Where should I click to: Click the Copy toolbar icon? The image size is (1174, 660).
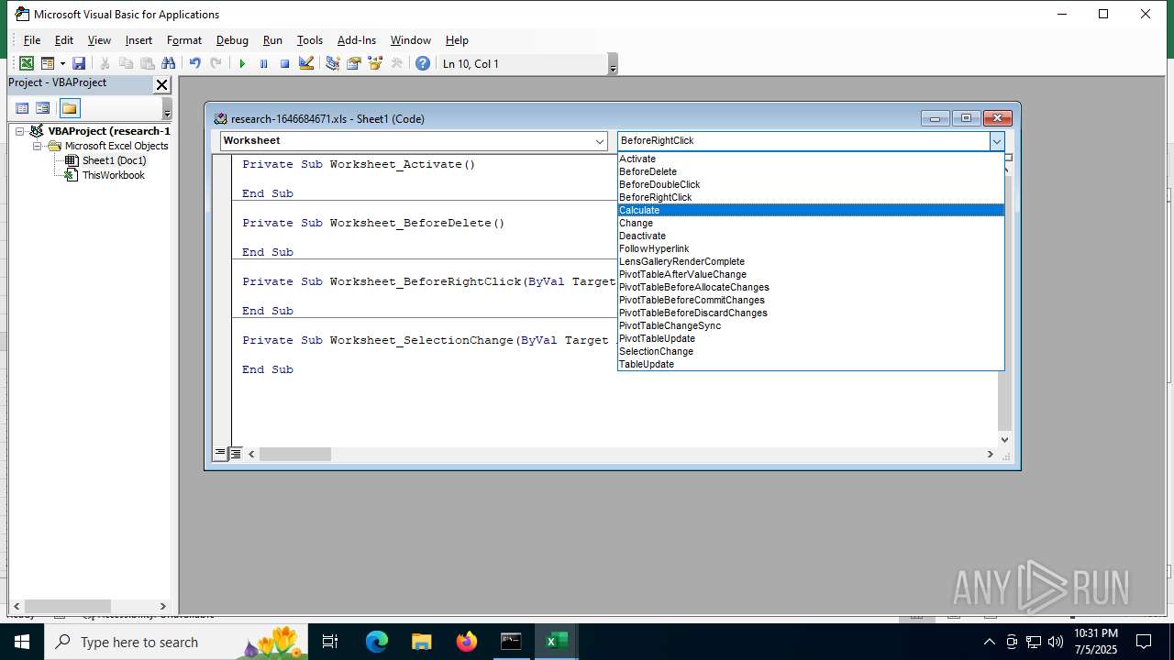click(x=126, y=63)
